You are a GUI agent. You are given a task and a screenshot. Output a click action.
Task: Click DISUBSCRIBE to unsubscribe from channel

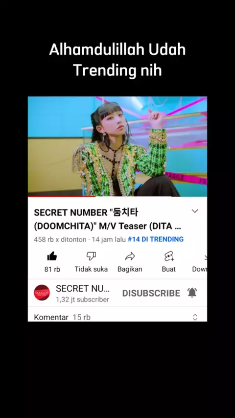(151, 293)
